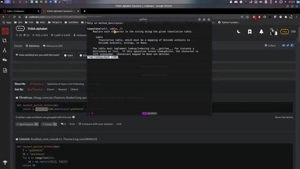Open a new Chrome tab

point(84,11)
